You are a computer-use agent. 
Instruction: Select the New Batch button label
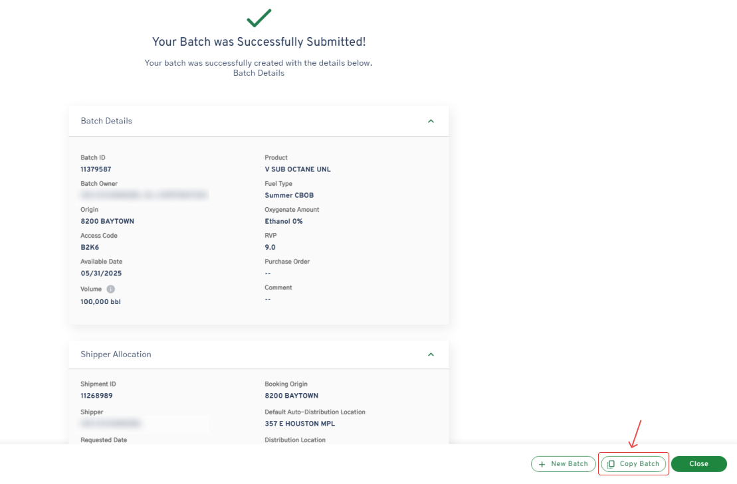click(x=570, y=464)
